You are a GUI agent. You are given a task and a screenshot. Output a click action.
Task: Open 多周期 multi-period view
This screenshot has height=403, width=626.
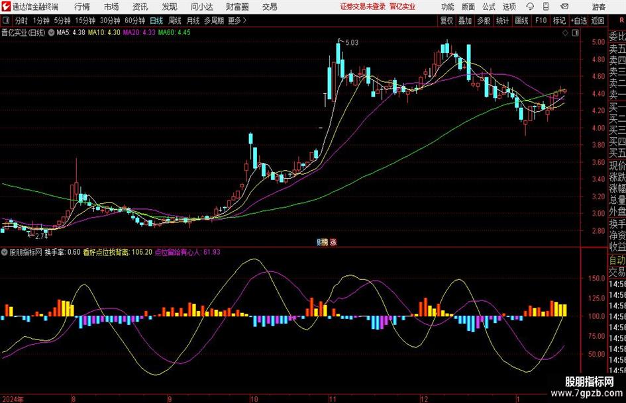214,21
